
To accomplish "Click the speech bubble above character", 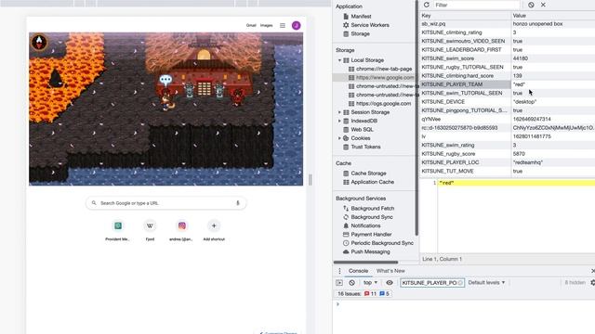I will pyautogui.click(x=165, y=80).
